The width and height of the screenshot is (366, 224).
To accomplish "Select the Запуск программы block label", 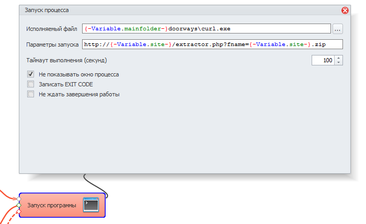I will (x=52, y=205).
